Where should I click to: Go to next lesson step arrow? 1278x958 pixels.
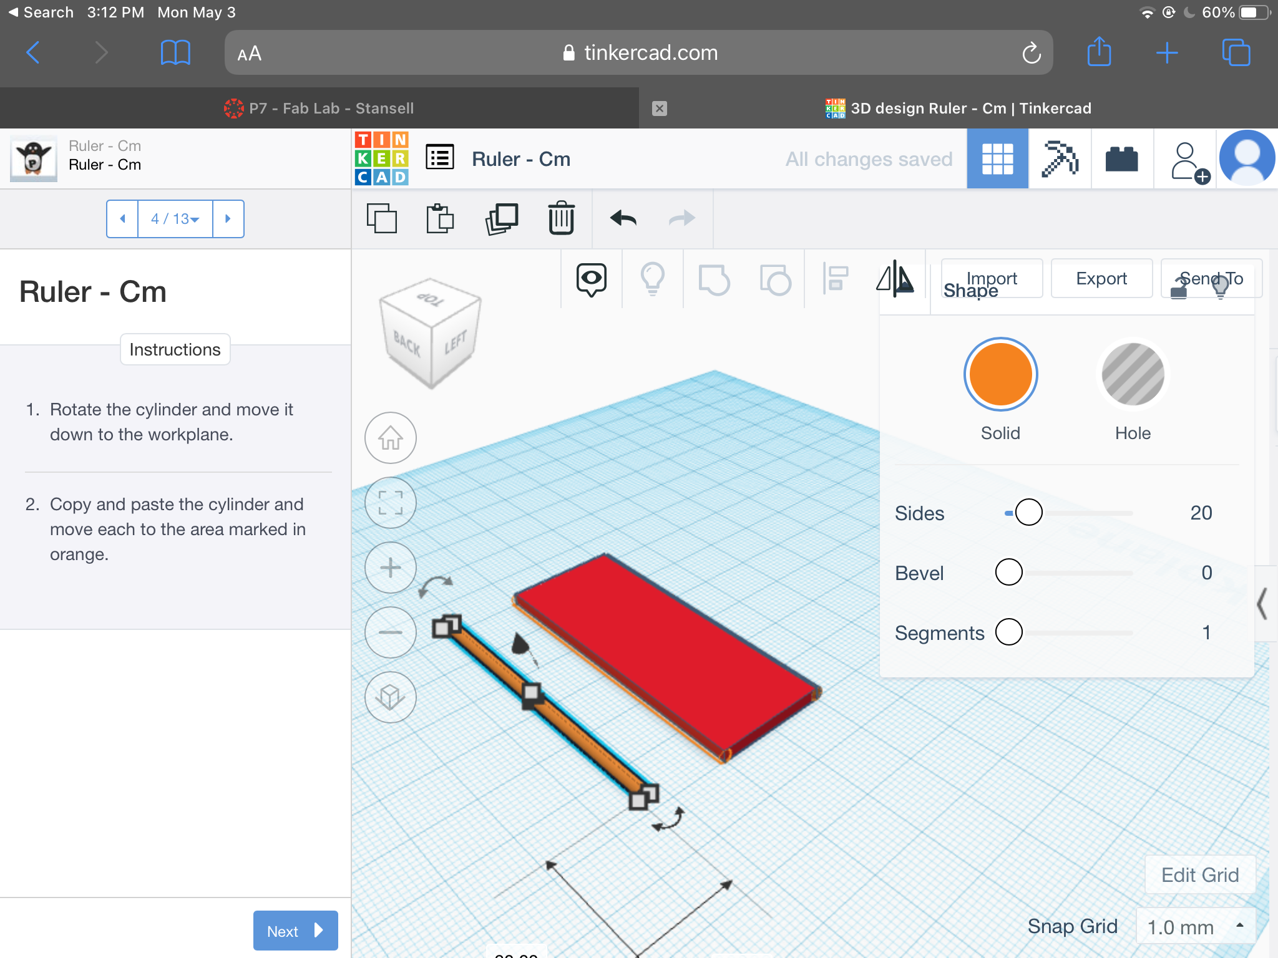pyautogui.click(x=228, y=219)
